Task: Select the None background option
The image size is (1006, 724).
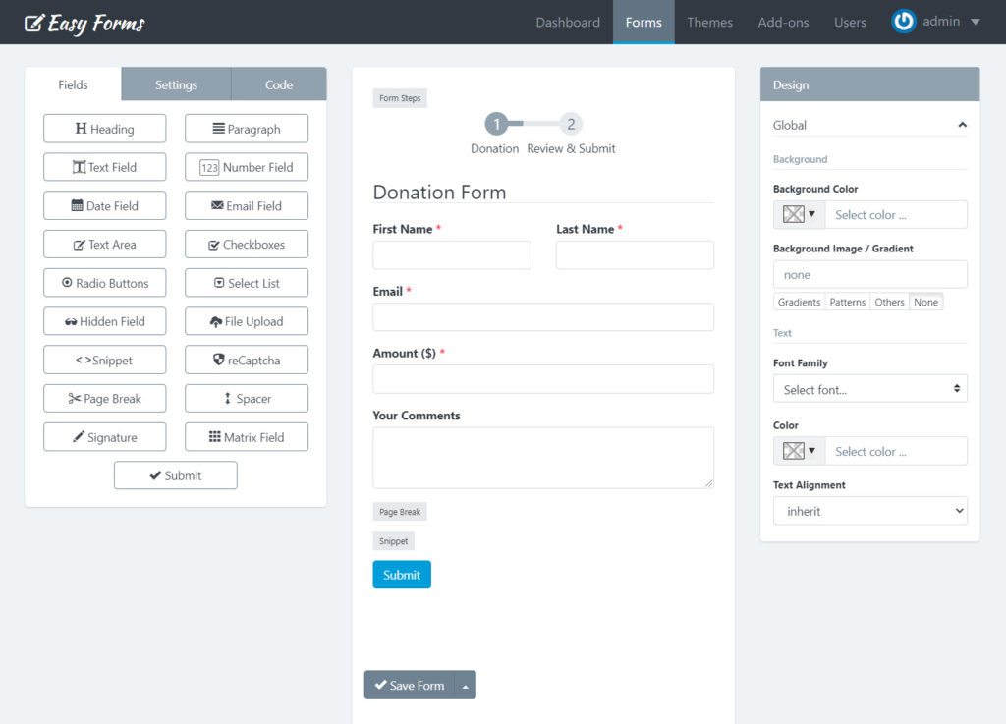Action: [925, 302]
